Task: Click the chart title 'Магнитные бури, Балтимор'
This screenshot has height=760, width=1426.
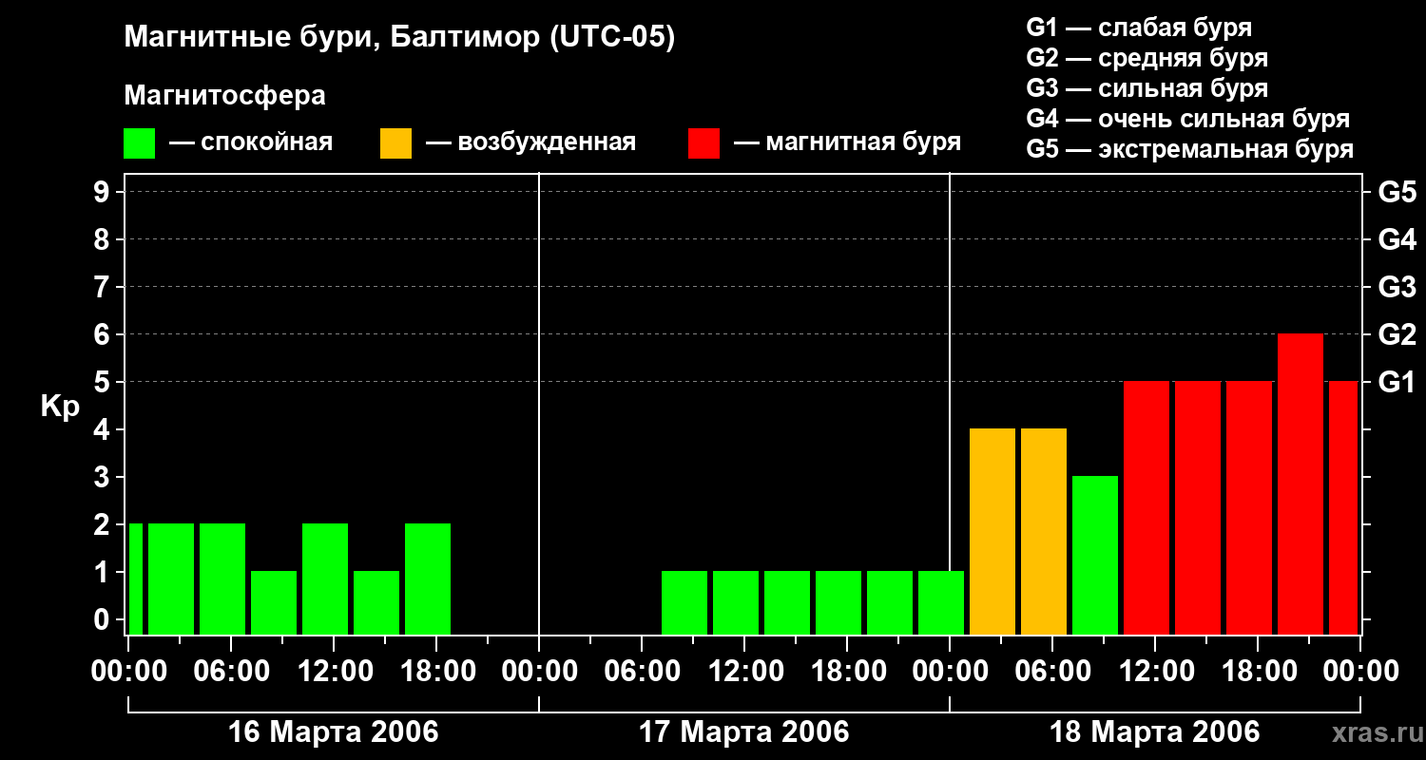Action: 399,38
